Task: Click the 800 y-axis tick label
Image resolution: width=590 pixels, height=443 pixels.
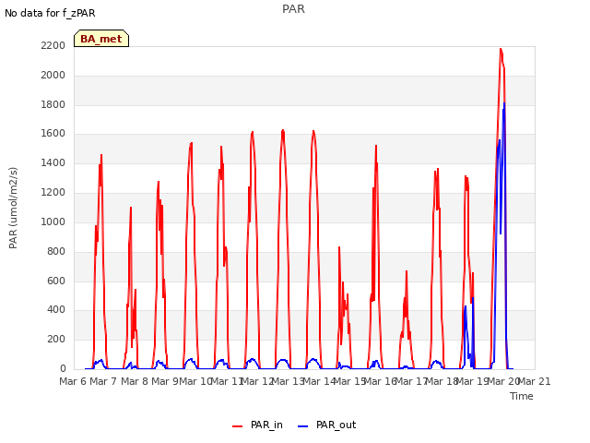Action: (56, 251)
